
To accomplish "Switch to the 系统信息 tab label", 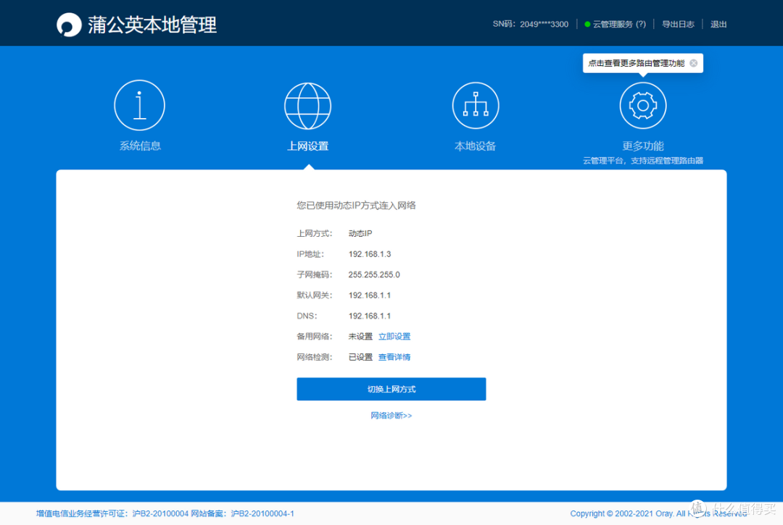I will coord(140,146).
